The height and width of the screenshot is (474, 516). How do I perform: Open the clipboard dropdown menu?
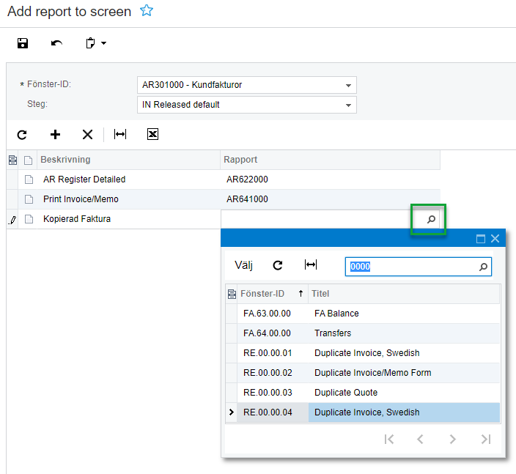click(96, 43)
